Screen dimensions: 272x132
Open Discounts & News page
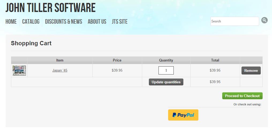click(x=63, y=22)
